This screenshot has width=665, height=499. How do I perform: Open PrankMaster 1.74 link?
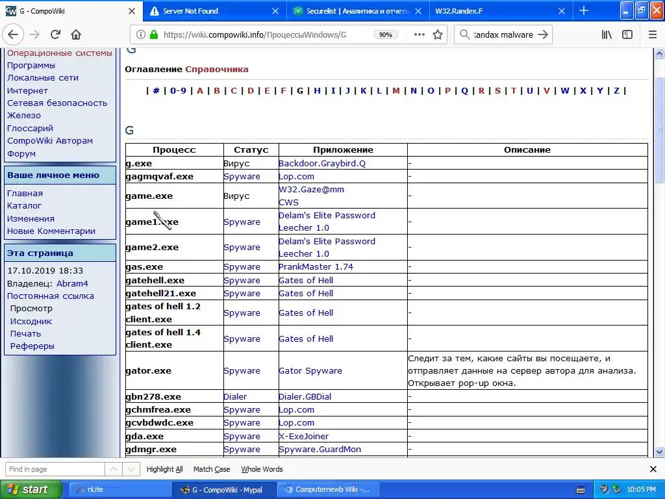[x=316, y=267]
